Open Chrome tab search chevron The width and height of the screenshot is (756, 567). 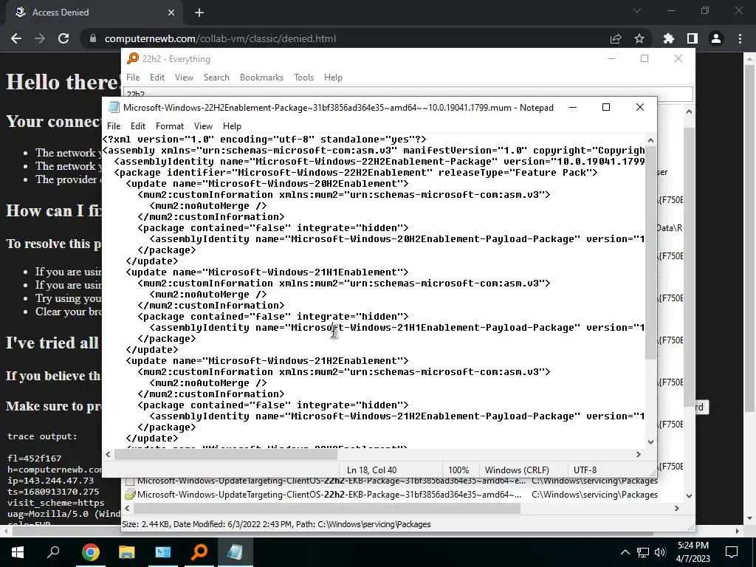pyautogui.click(x=637, y=10)
